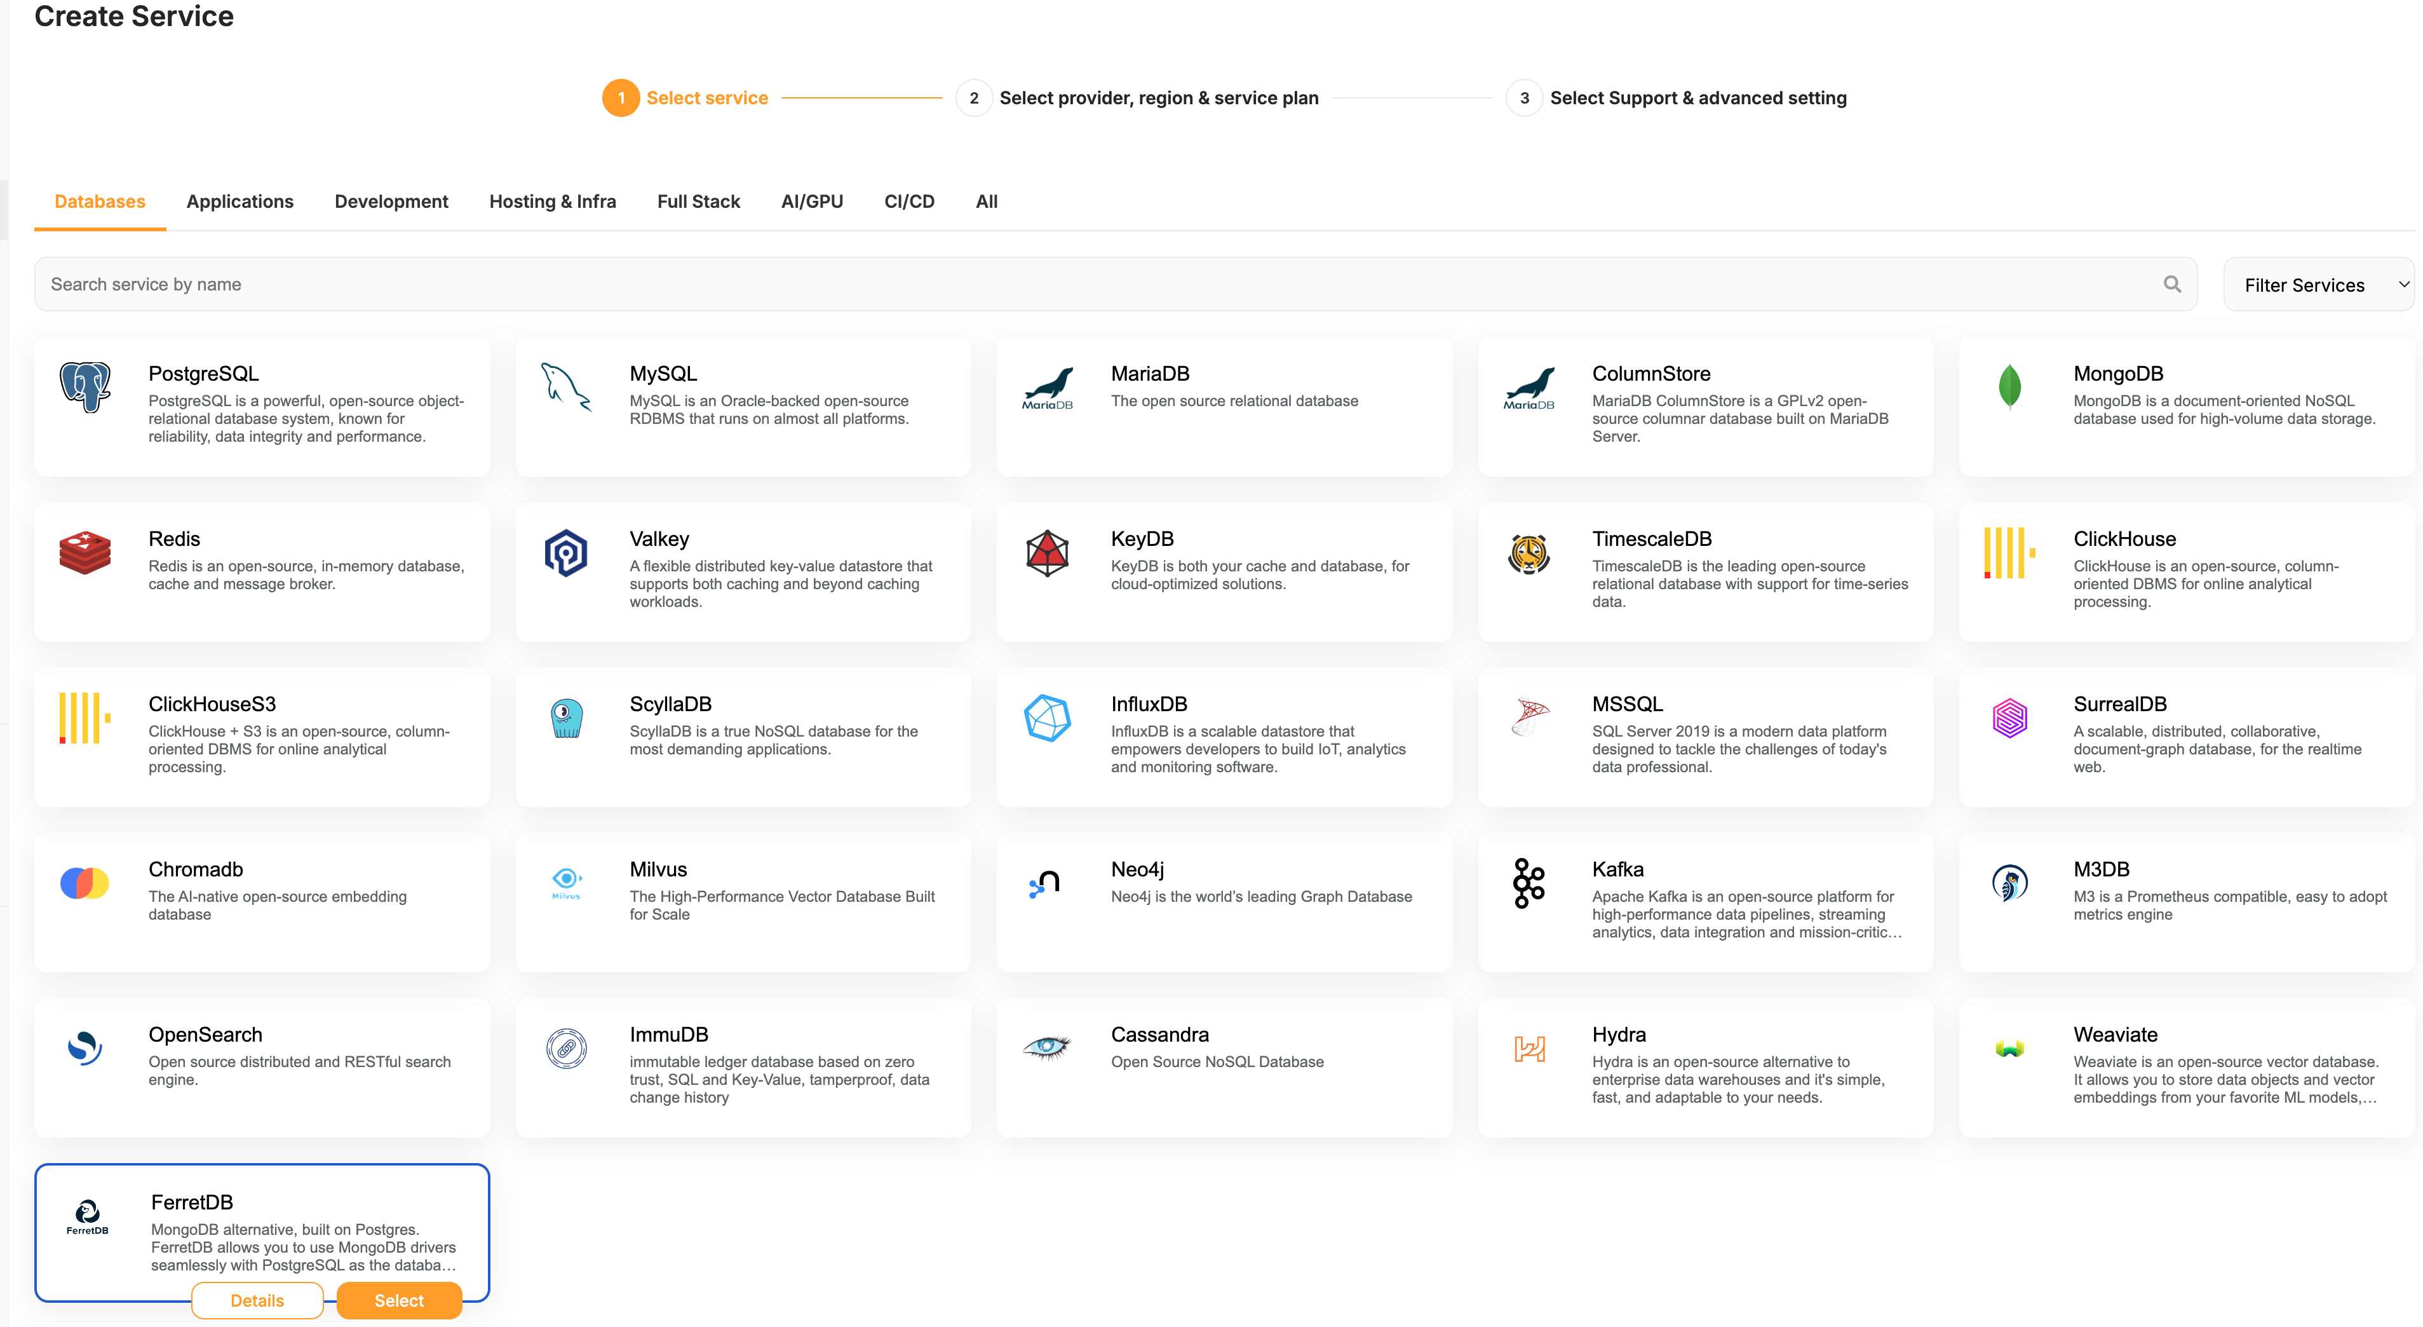
Task: Click the MySQL dolphin logo
Action: coord(566,387)
